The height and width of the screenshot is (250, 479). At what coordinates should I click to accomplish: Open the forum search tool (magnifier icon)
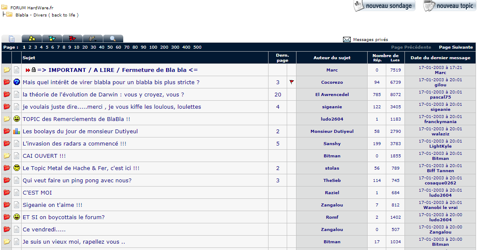112,38
